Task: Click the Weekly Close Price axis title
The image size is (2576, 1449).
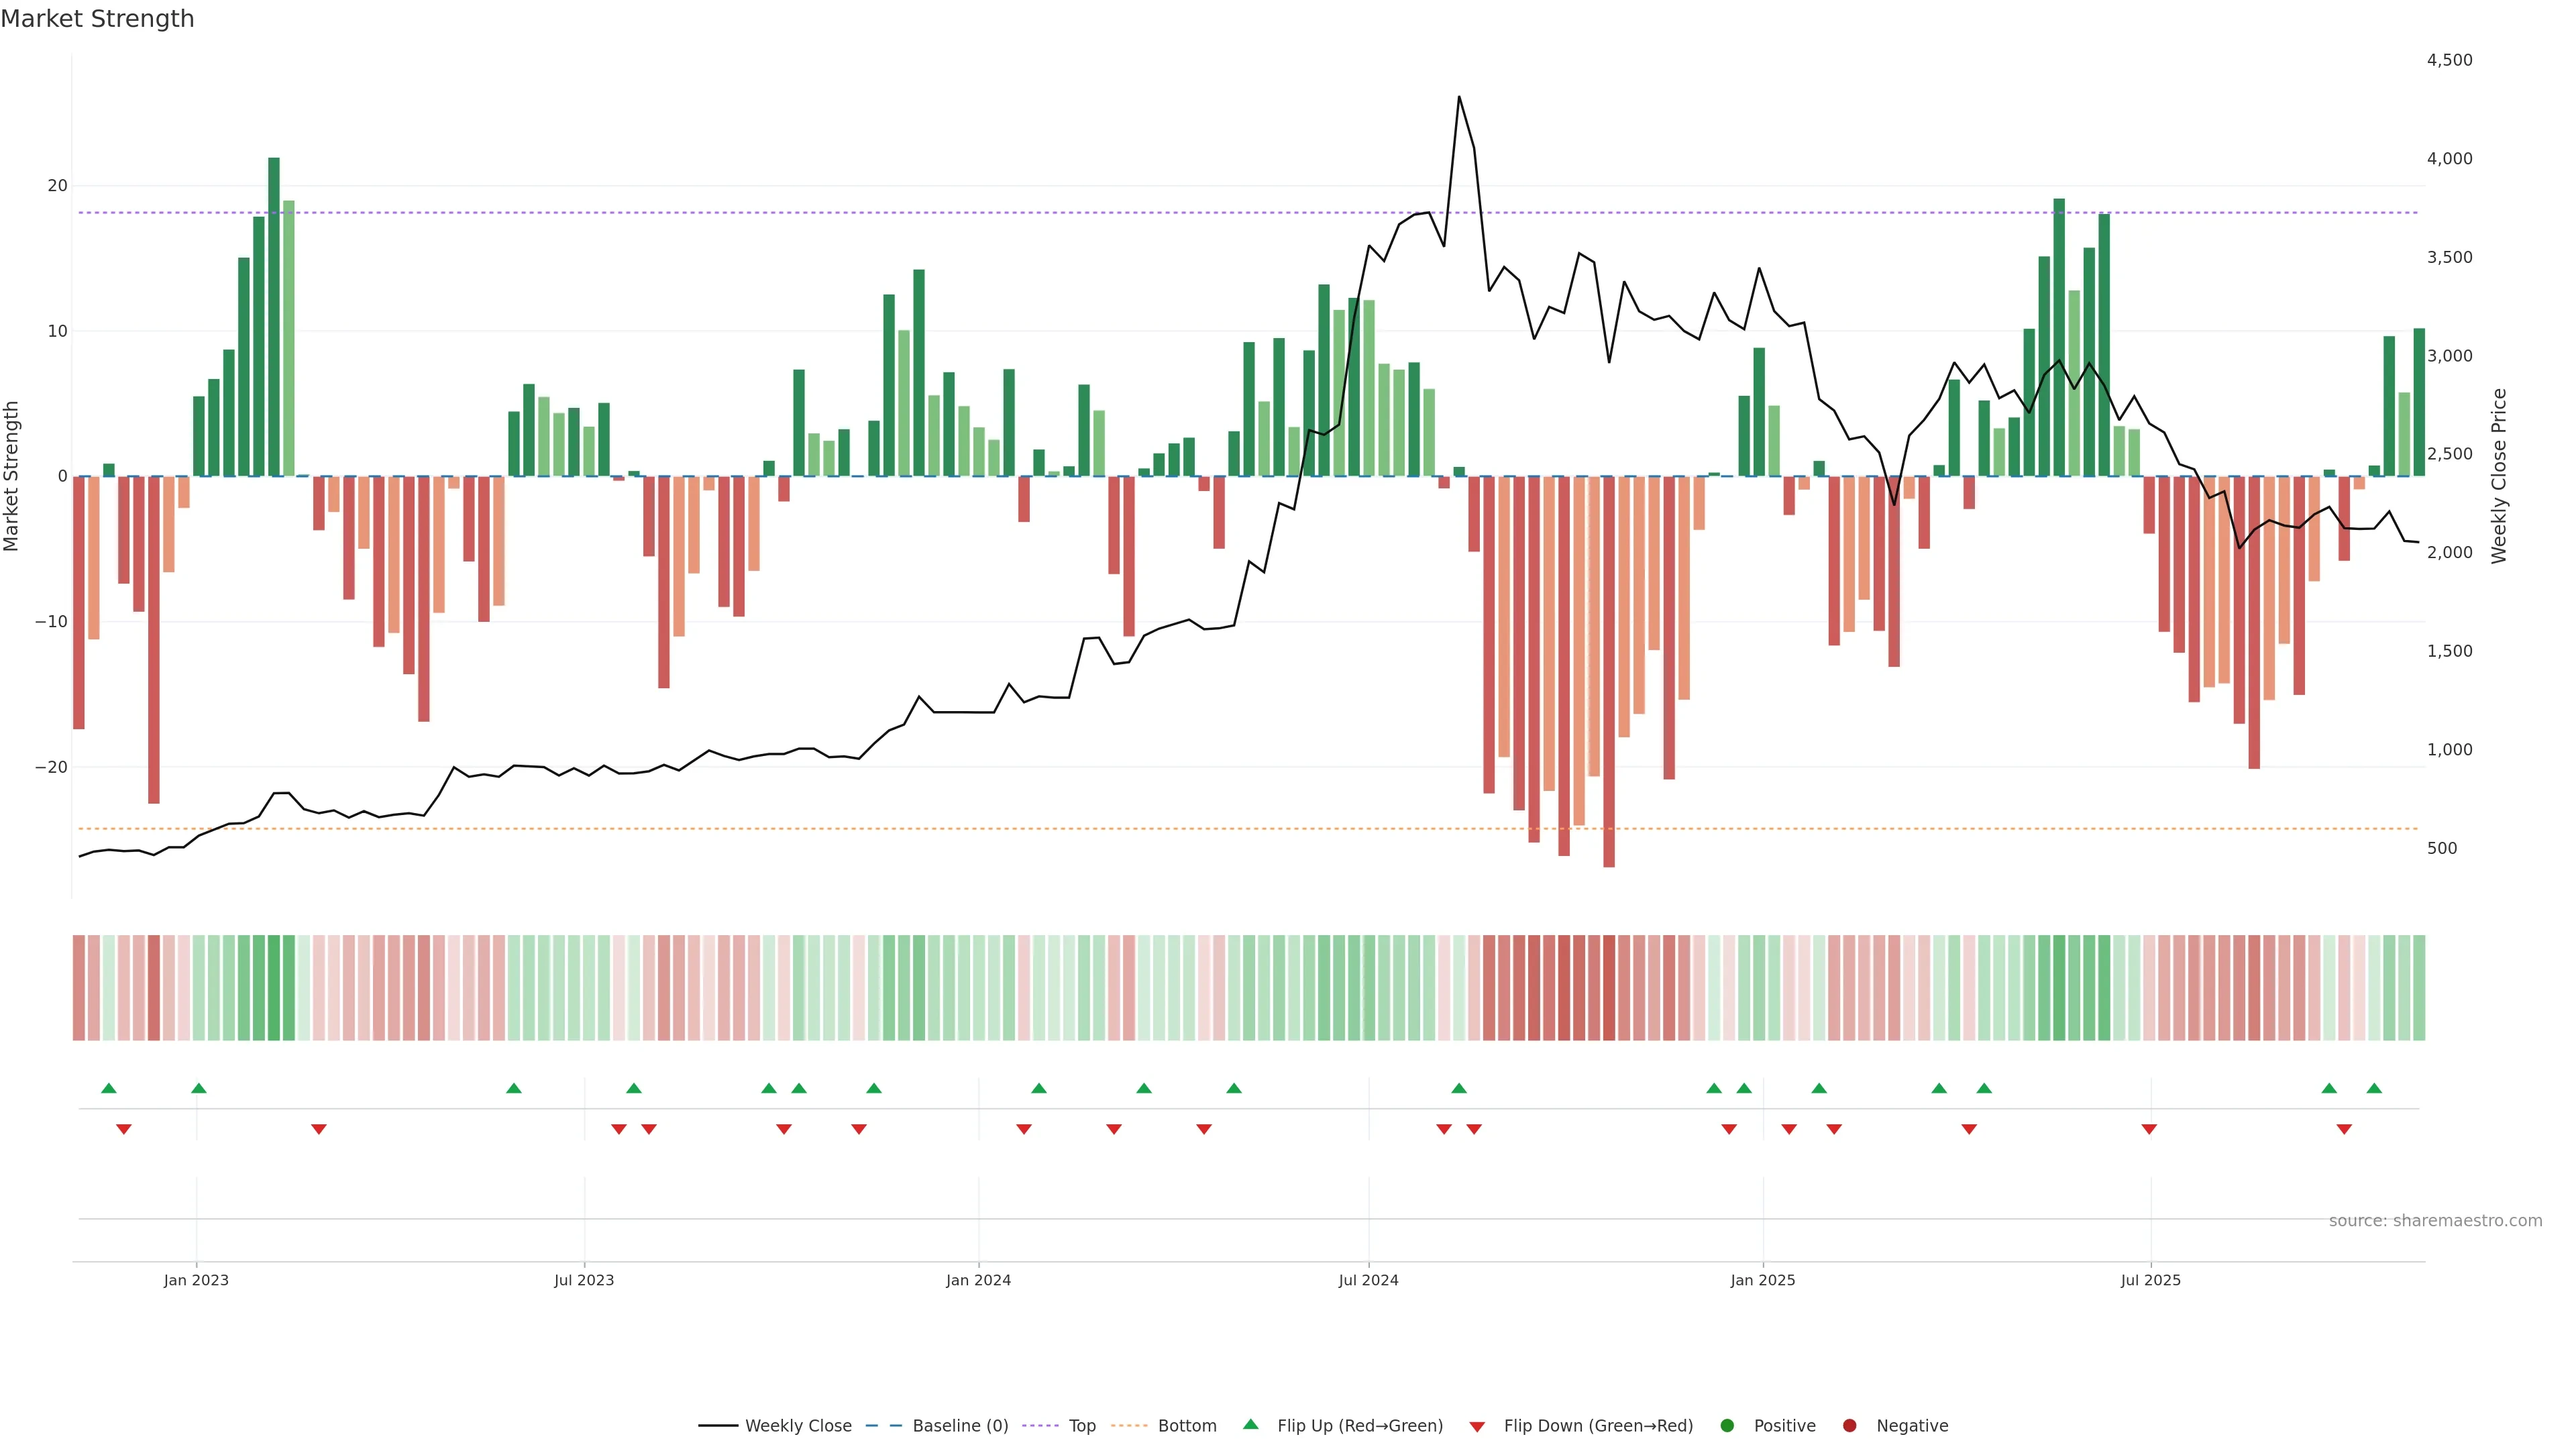Action: tap(2499, 476)
